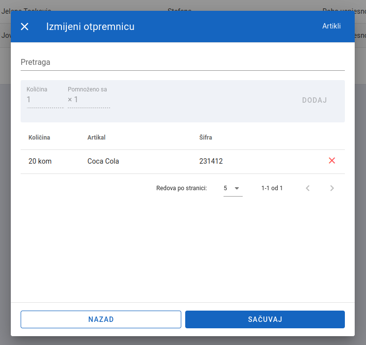Save with the SAČUVAJ button
The height and width of the screenshot is (345, 366).
(x=265, y=319)
